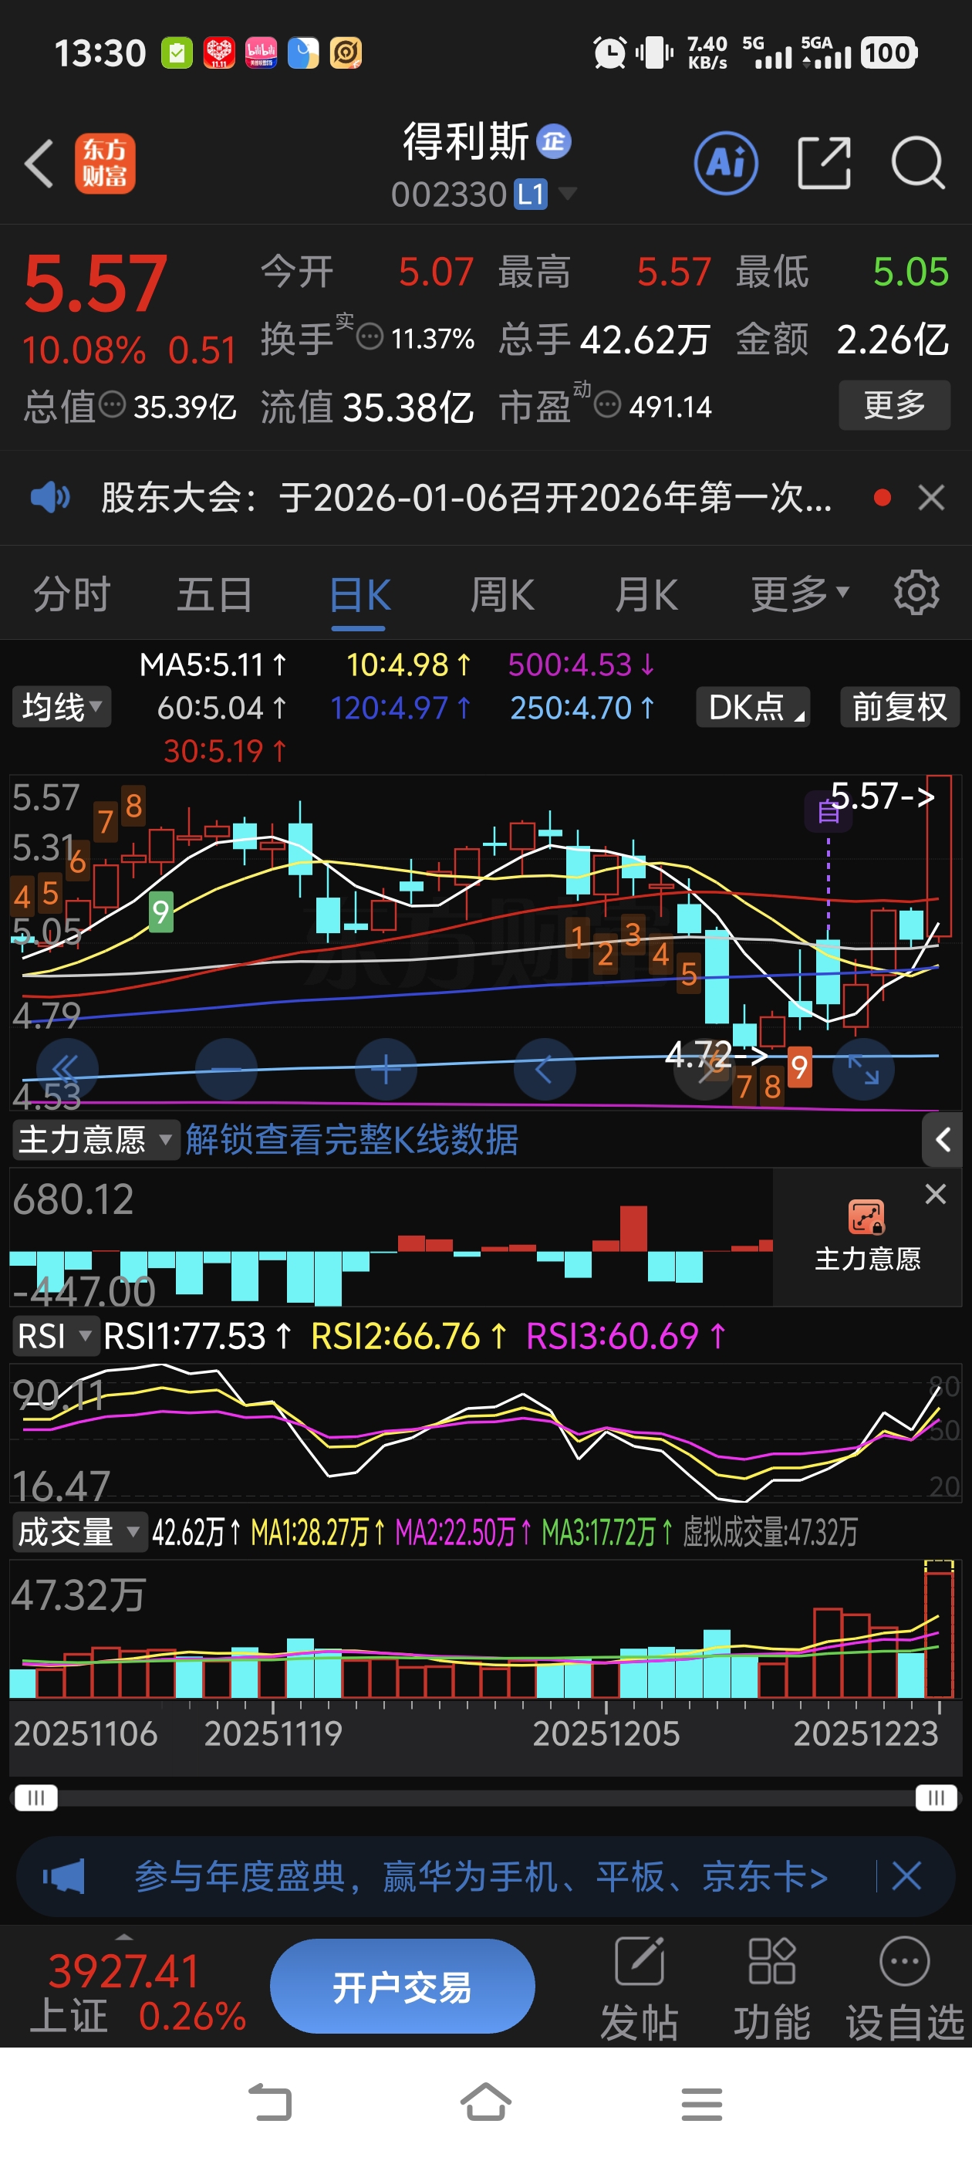Viewport: 972px width, 2161px height.
Task: Close the 年度盛典 promo banner
Action: pyautogui.click(x=906, y=1875)
